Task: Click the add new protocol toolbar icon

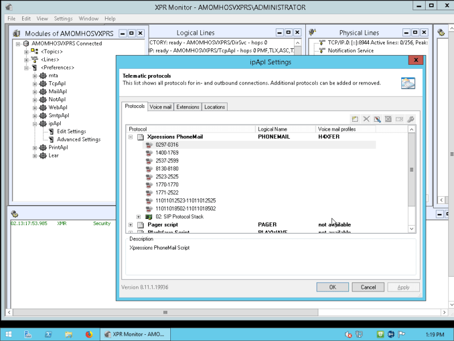Action: click(x=355, y=119)
